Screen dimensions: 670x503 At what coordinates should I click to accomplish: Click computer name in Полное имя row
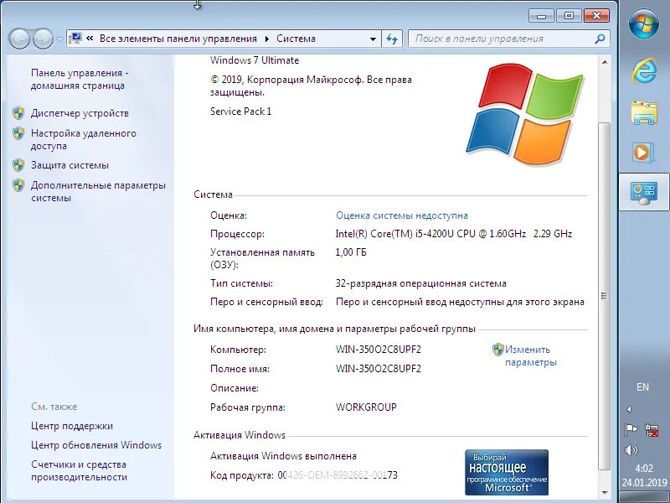click(x=379, y=369)
